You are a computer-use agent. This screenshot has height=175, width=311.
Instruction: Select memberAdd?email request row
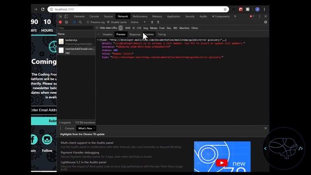tap(76, 51)
